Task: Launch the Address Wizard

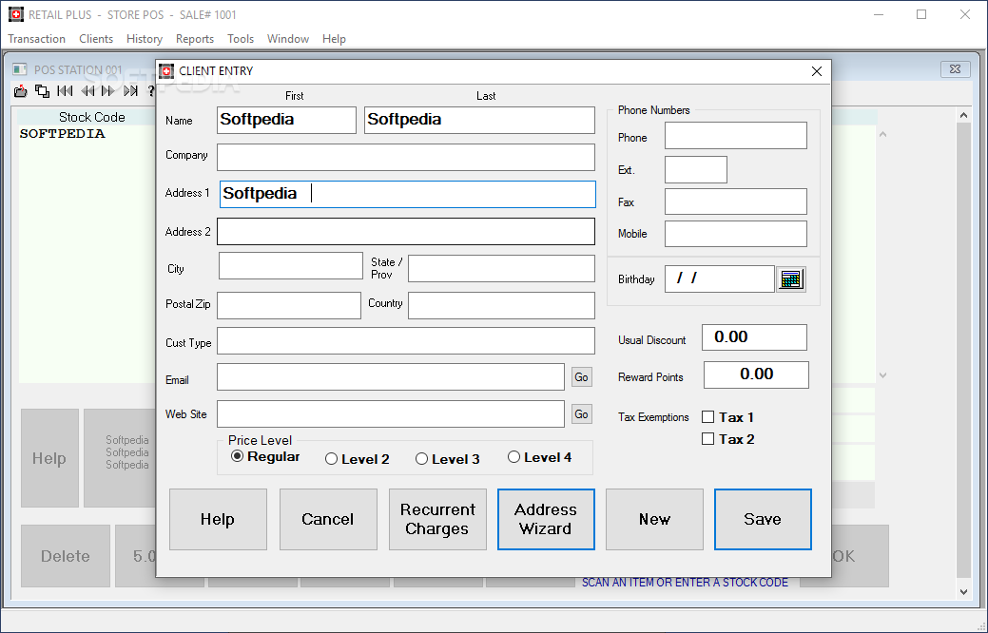Action: 546,519
